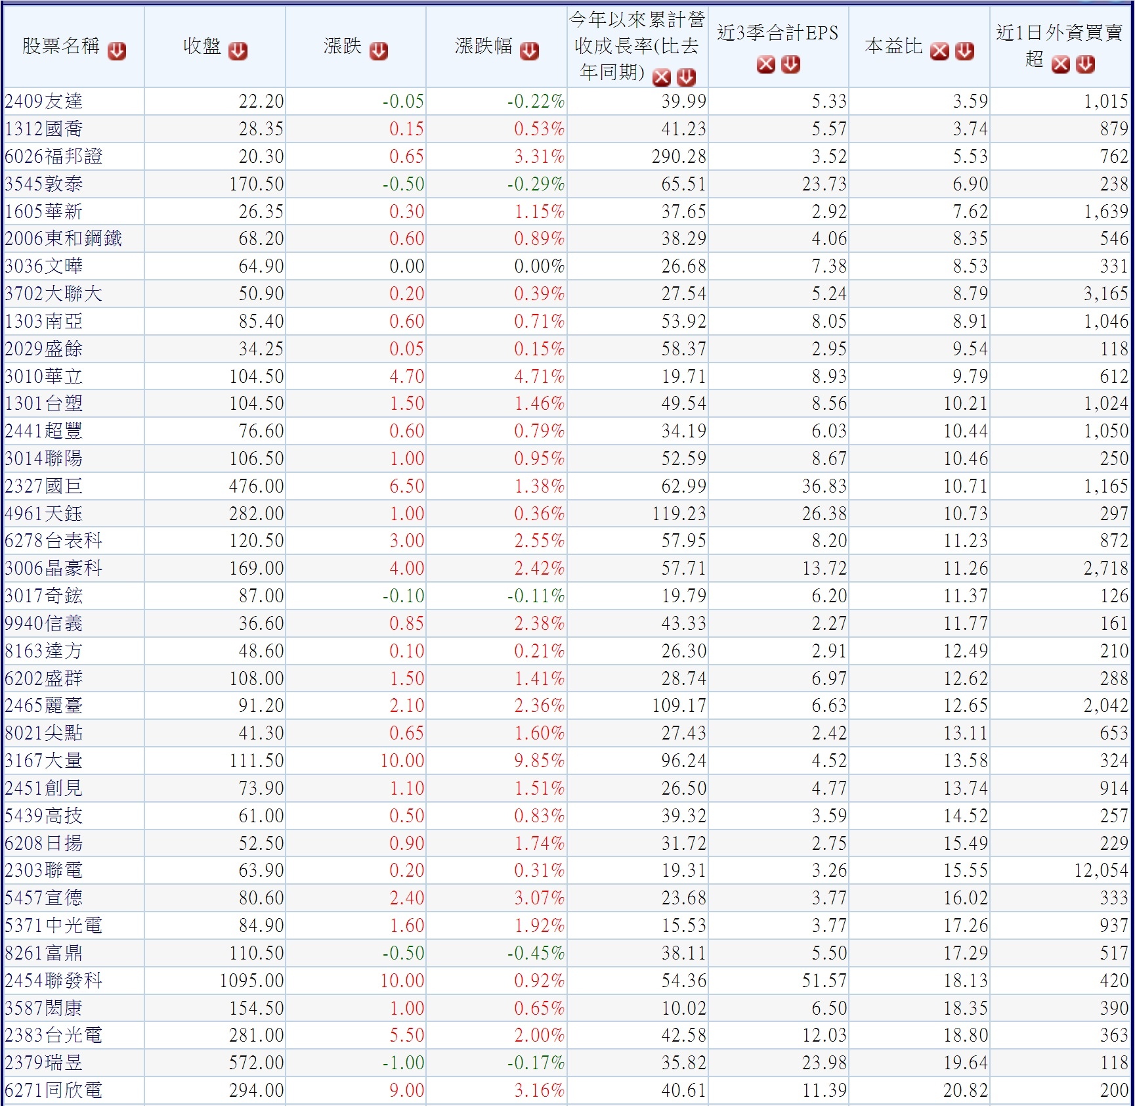The width and height of the screenshot is (1135, 1106).
Task: Select the 290.28 revenue growth for 福邦證
Action: click(679, 156)
